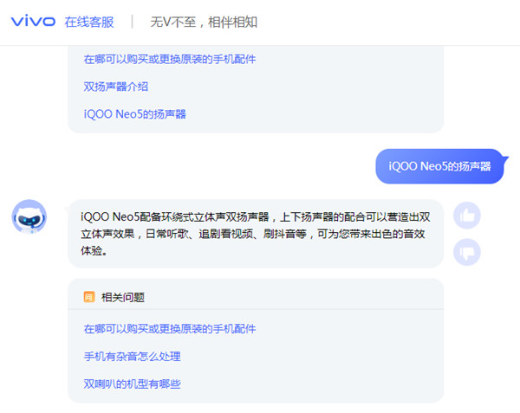Image resolution: width=520 pixels, height=413 pixels.
Task: Click the chatbot robot avatar
Action: [29, 217]
